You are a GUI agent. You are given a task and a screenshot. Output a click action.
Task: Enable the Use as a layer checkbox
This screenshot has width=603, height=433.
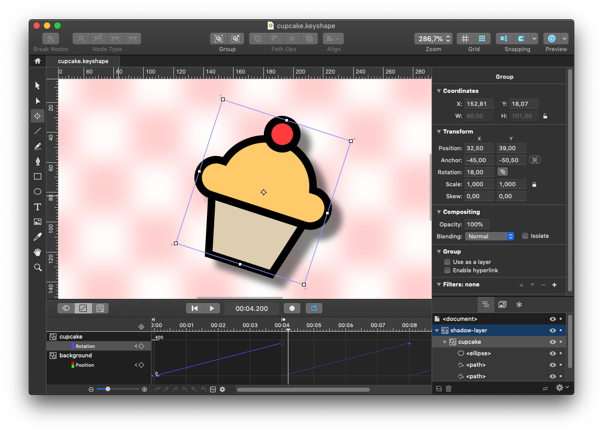pyautogui.click(x=447, y=262)
